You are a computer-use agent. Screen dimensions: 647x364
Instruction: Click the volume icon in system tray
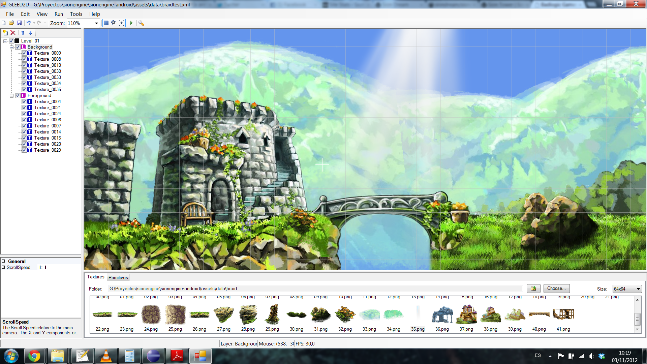tap(591, 356)
